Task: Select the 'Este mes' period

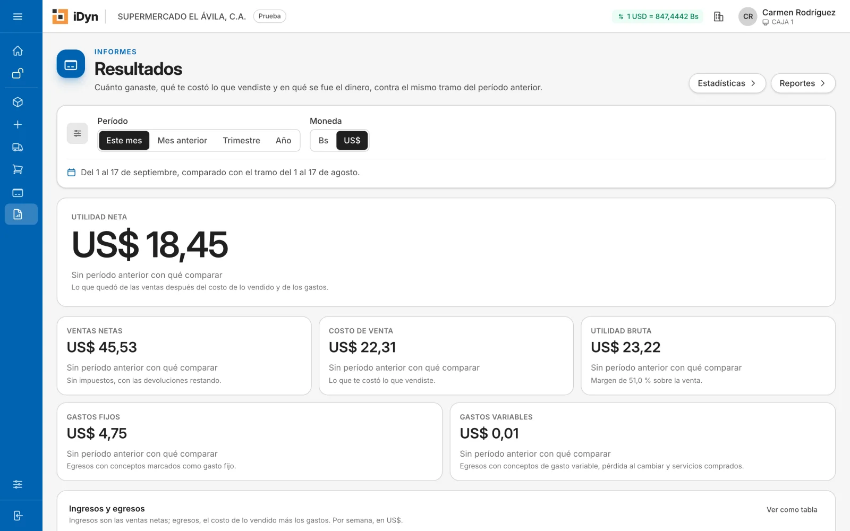Action: coord(124,141)
